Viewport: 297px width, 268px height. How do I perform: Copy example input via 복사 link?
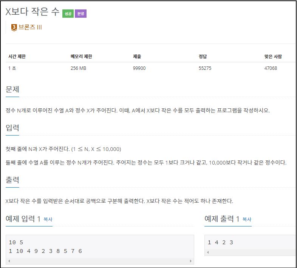(x=48, y=219)
